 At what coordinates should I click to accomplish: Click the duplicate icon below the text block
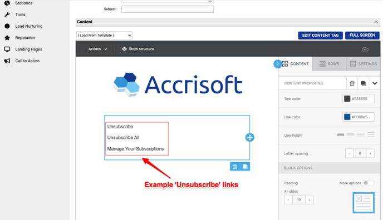tap(245, 167)
